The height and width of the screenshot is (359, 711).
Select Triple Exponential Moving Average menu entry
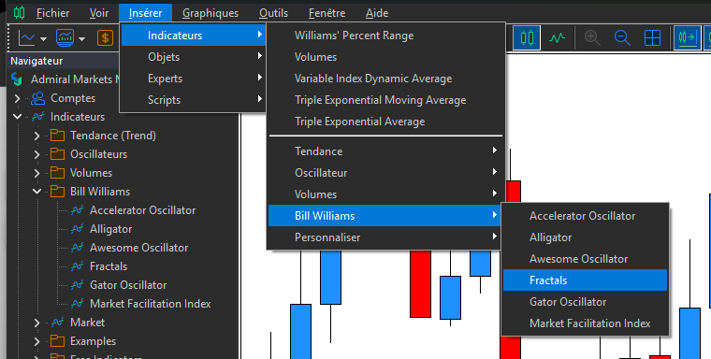[385, 100]
